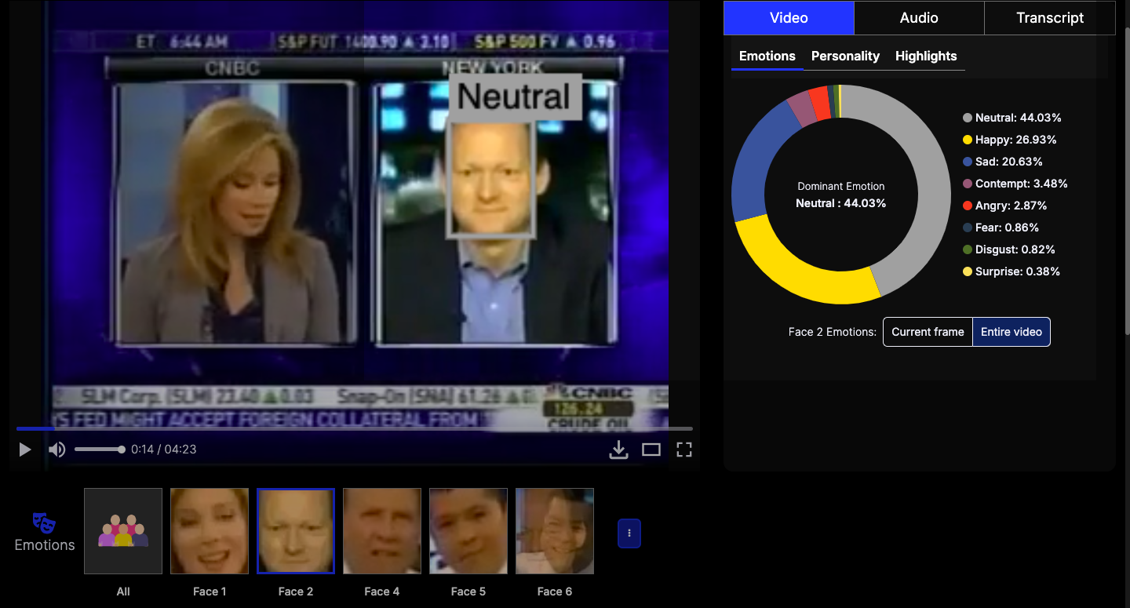Click the Dominant Emotion center text
This screenshot has height=608, width=1130.
[x=841, y=195]
